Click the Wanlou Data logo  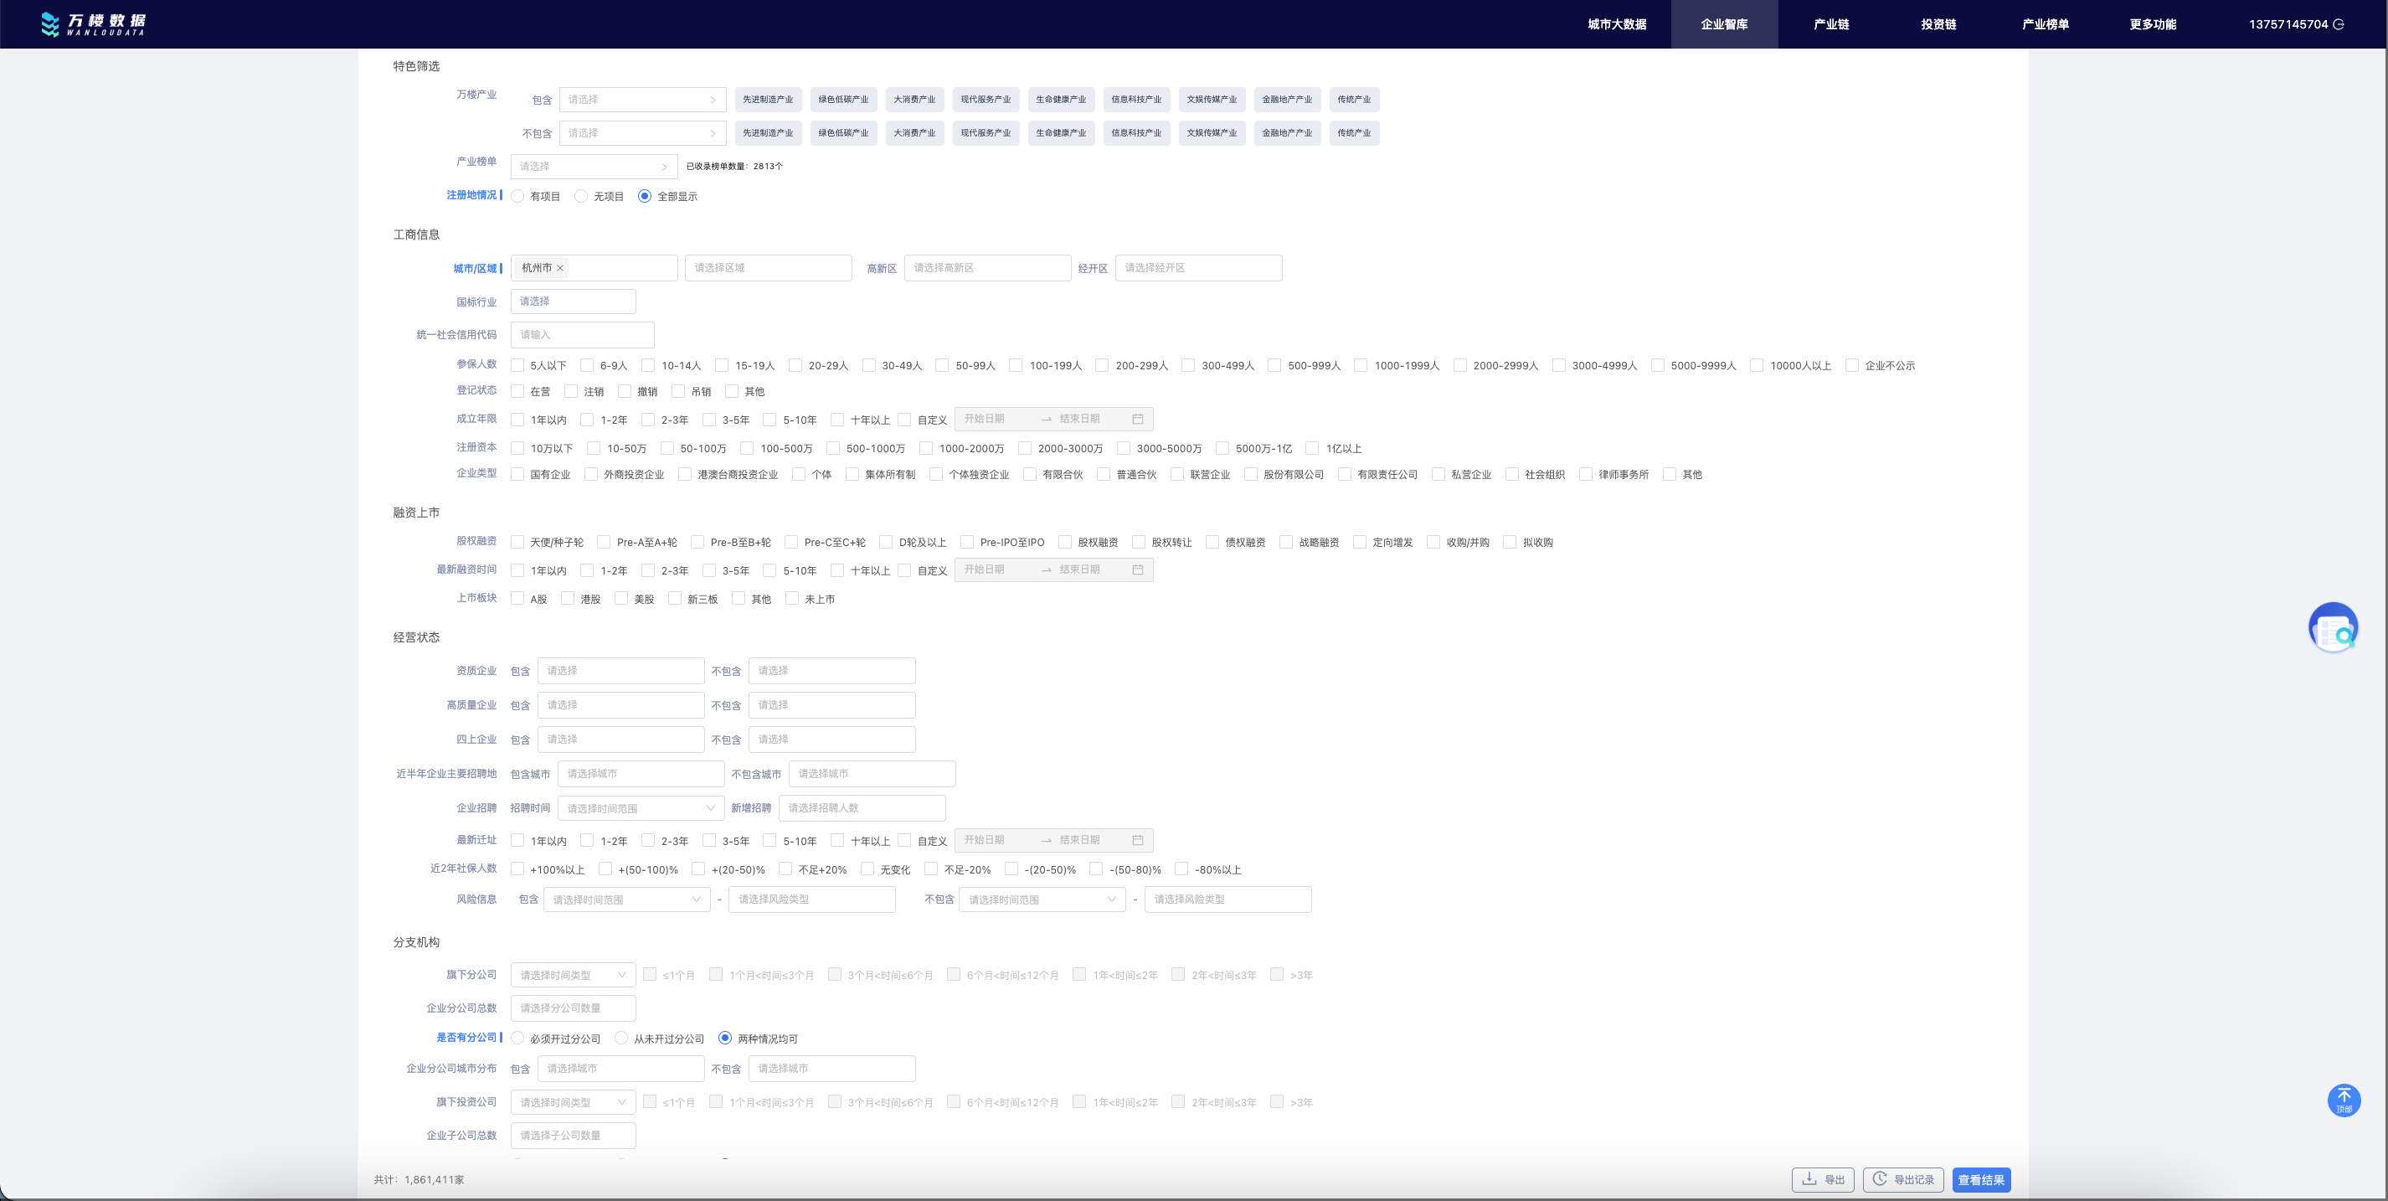click(x=93, y=24)
